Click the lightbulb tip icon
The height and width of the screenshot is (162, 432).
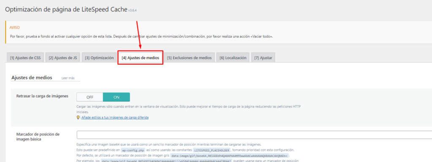tap(78, 117)
